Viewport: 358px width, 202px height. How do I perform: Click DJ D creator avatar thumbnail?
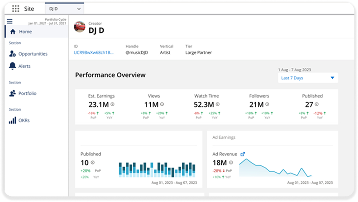click(x=80, y=27)
